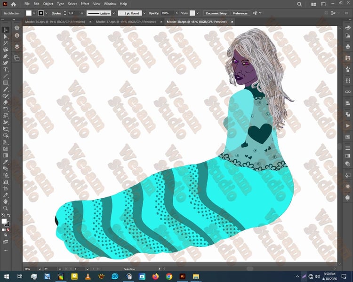
Task: Open the zoom level dropdown at bottom
Action: 40,269
